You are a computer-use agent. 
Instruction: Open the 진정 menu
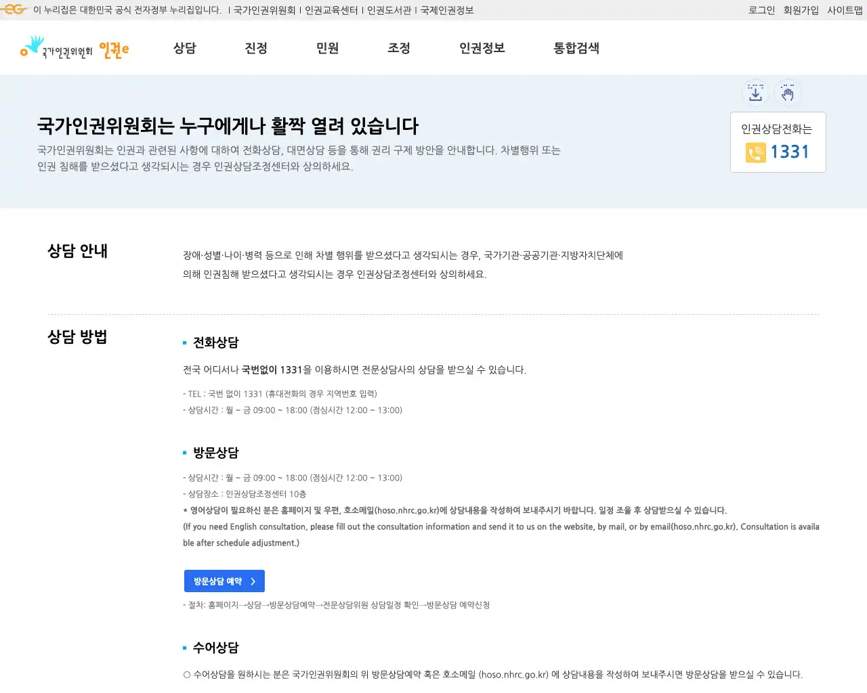257,48
